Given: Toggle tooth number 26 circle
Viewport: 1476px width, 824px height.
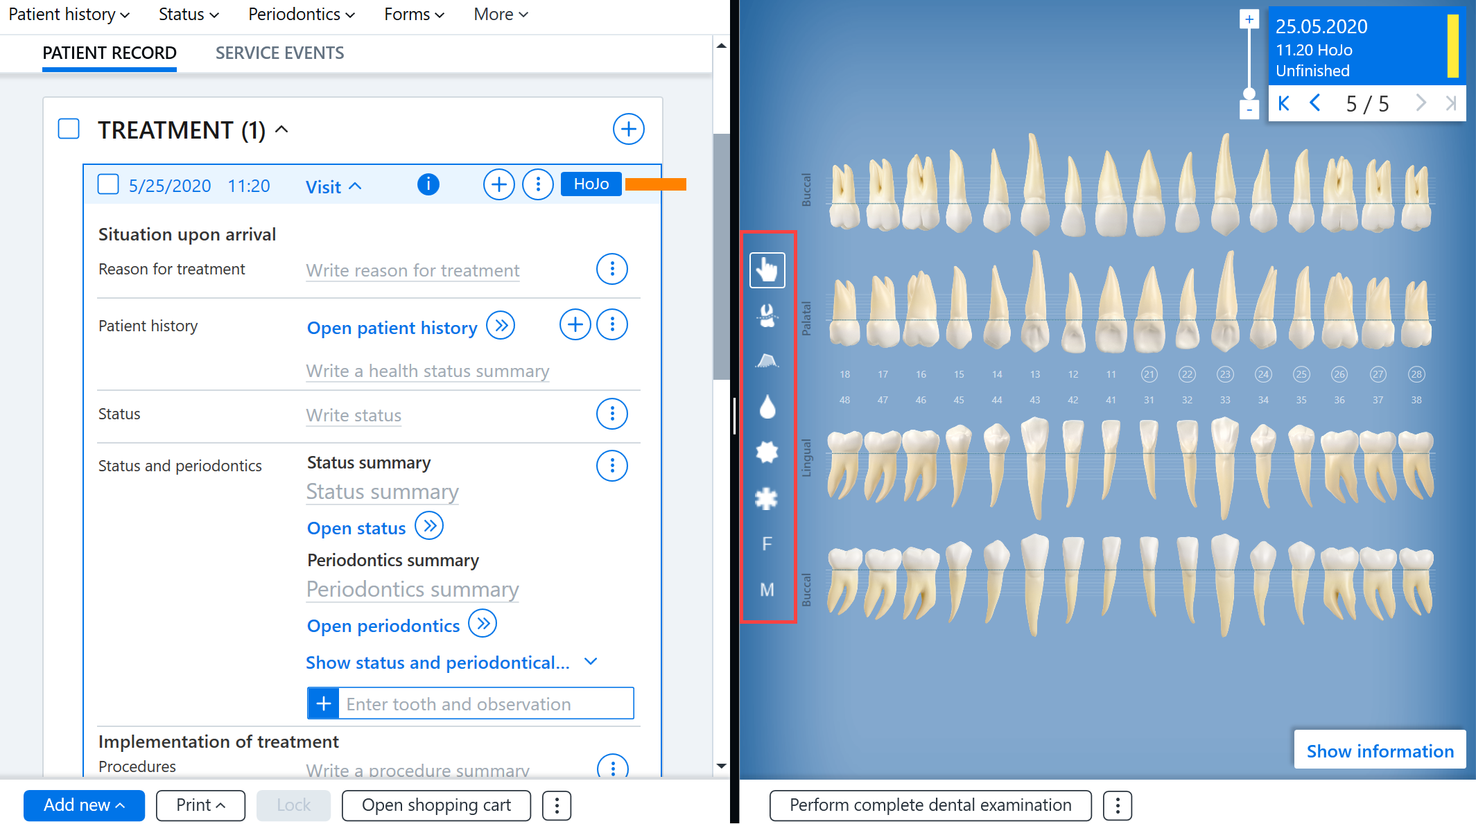Looking at the screenshot, I should point(1339,374).
